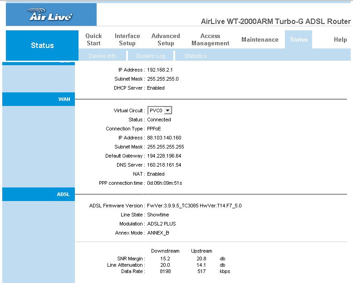The height and width of the screenshot is (283, 353).
Task: Click the Virtual Circuit dropdown arrow
Action: point(168,110)
